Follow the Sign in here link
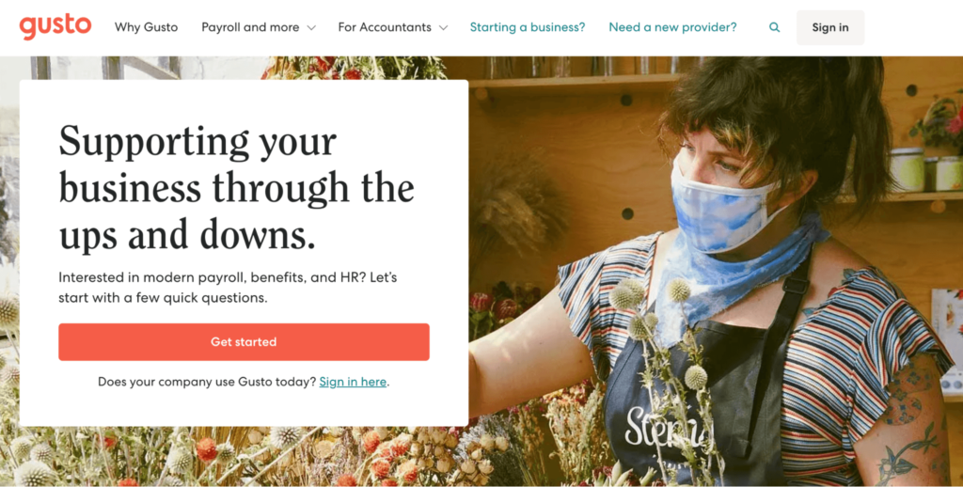The image size is (963, 487). click(x=353, y=382)
